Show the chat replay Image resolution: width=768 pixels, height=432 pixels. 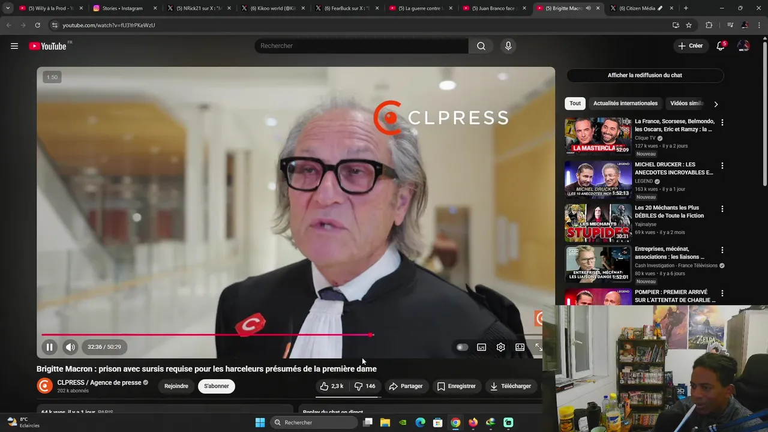(645, 76)
